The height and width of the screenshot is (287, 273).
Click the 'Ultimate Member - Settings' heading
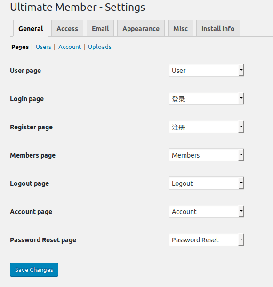(x=78, y=8)
